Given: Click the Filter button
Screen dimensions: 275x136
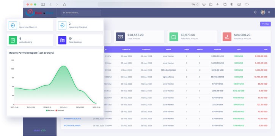Looking at the screenshot, I should [x=266, y=24].
